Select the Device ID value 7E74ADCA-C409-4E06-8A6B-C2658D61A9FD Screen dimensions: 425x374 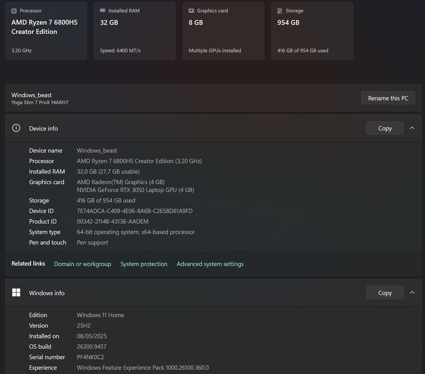(135, 211)
